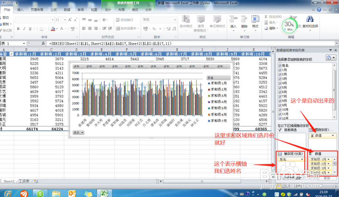The width and height of the screenshot is (339, 197).
Task: Switch to the 工资表 sheet tab
Action: point(24,181)
